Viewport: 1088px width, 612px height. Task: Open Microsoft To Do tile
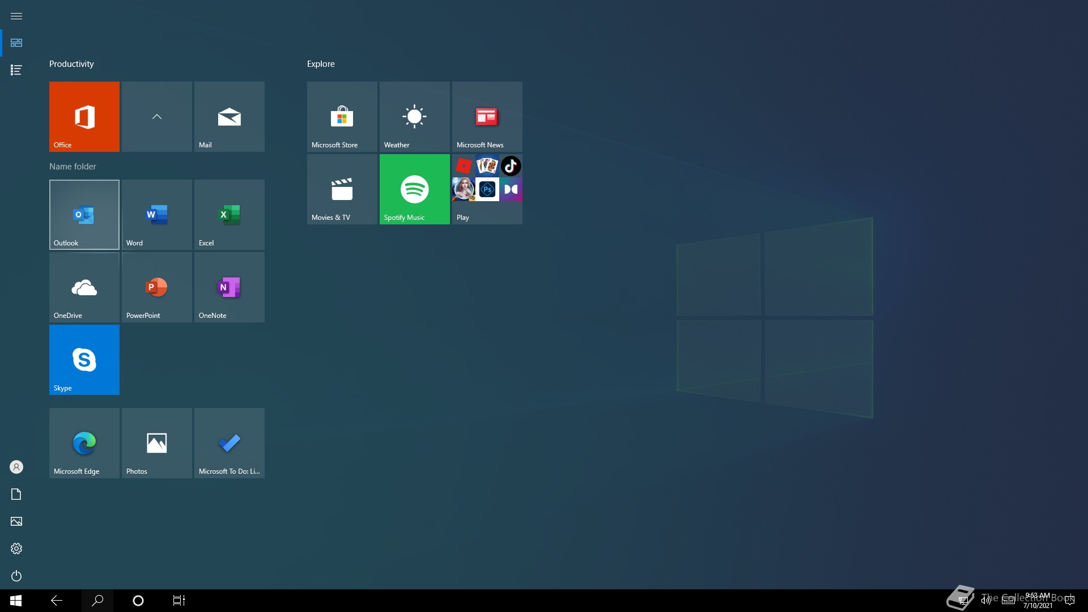tap(229, 443)
